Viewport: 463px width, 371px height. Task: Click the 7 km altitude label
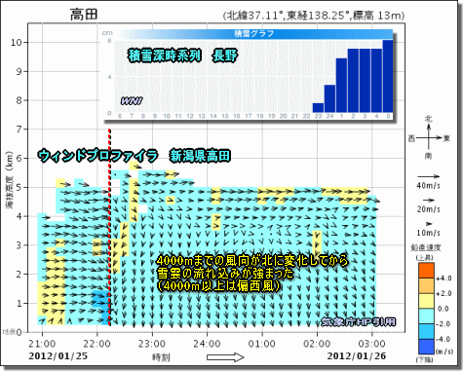coord(19,130)
